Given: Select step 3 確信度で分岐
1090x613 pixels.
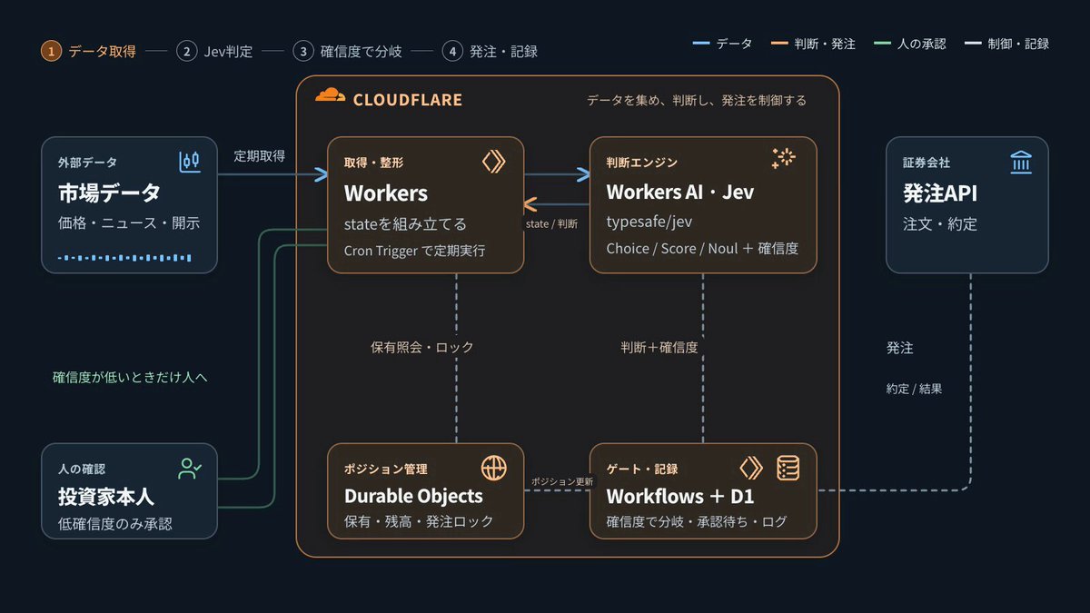Looking at the screenshot, I should (x=347, y=52).
